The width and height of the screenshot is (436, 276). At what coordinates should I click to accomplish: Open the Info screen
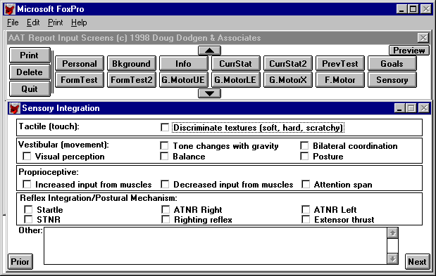(184, 63)
